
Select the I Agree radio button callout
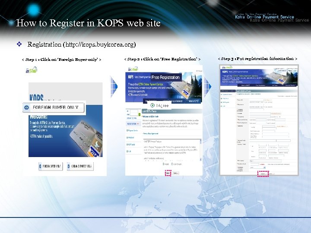point(152,105)
